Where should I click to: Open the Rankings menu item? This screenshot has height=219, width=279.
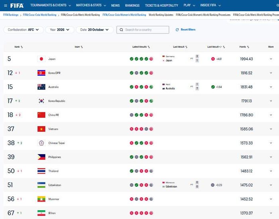pos(132,6)
